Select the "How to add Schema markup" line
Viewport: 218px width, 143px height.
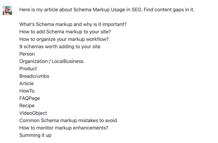[65, 32]
